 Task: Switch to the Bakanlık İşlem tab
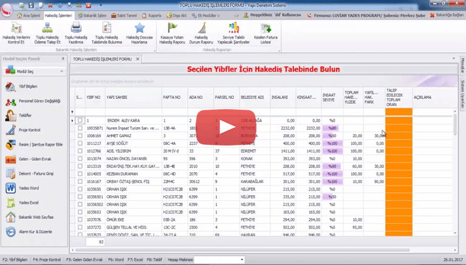[x=95, y=14]
